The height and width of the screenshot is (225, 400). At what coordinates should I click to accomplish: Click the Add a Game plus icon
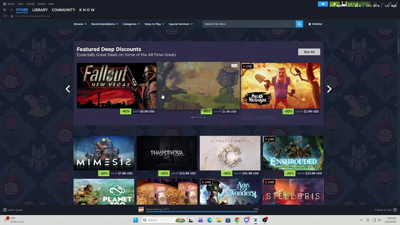[x=5, y=210]
